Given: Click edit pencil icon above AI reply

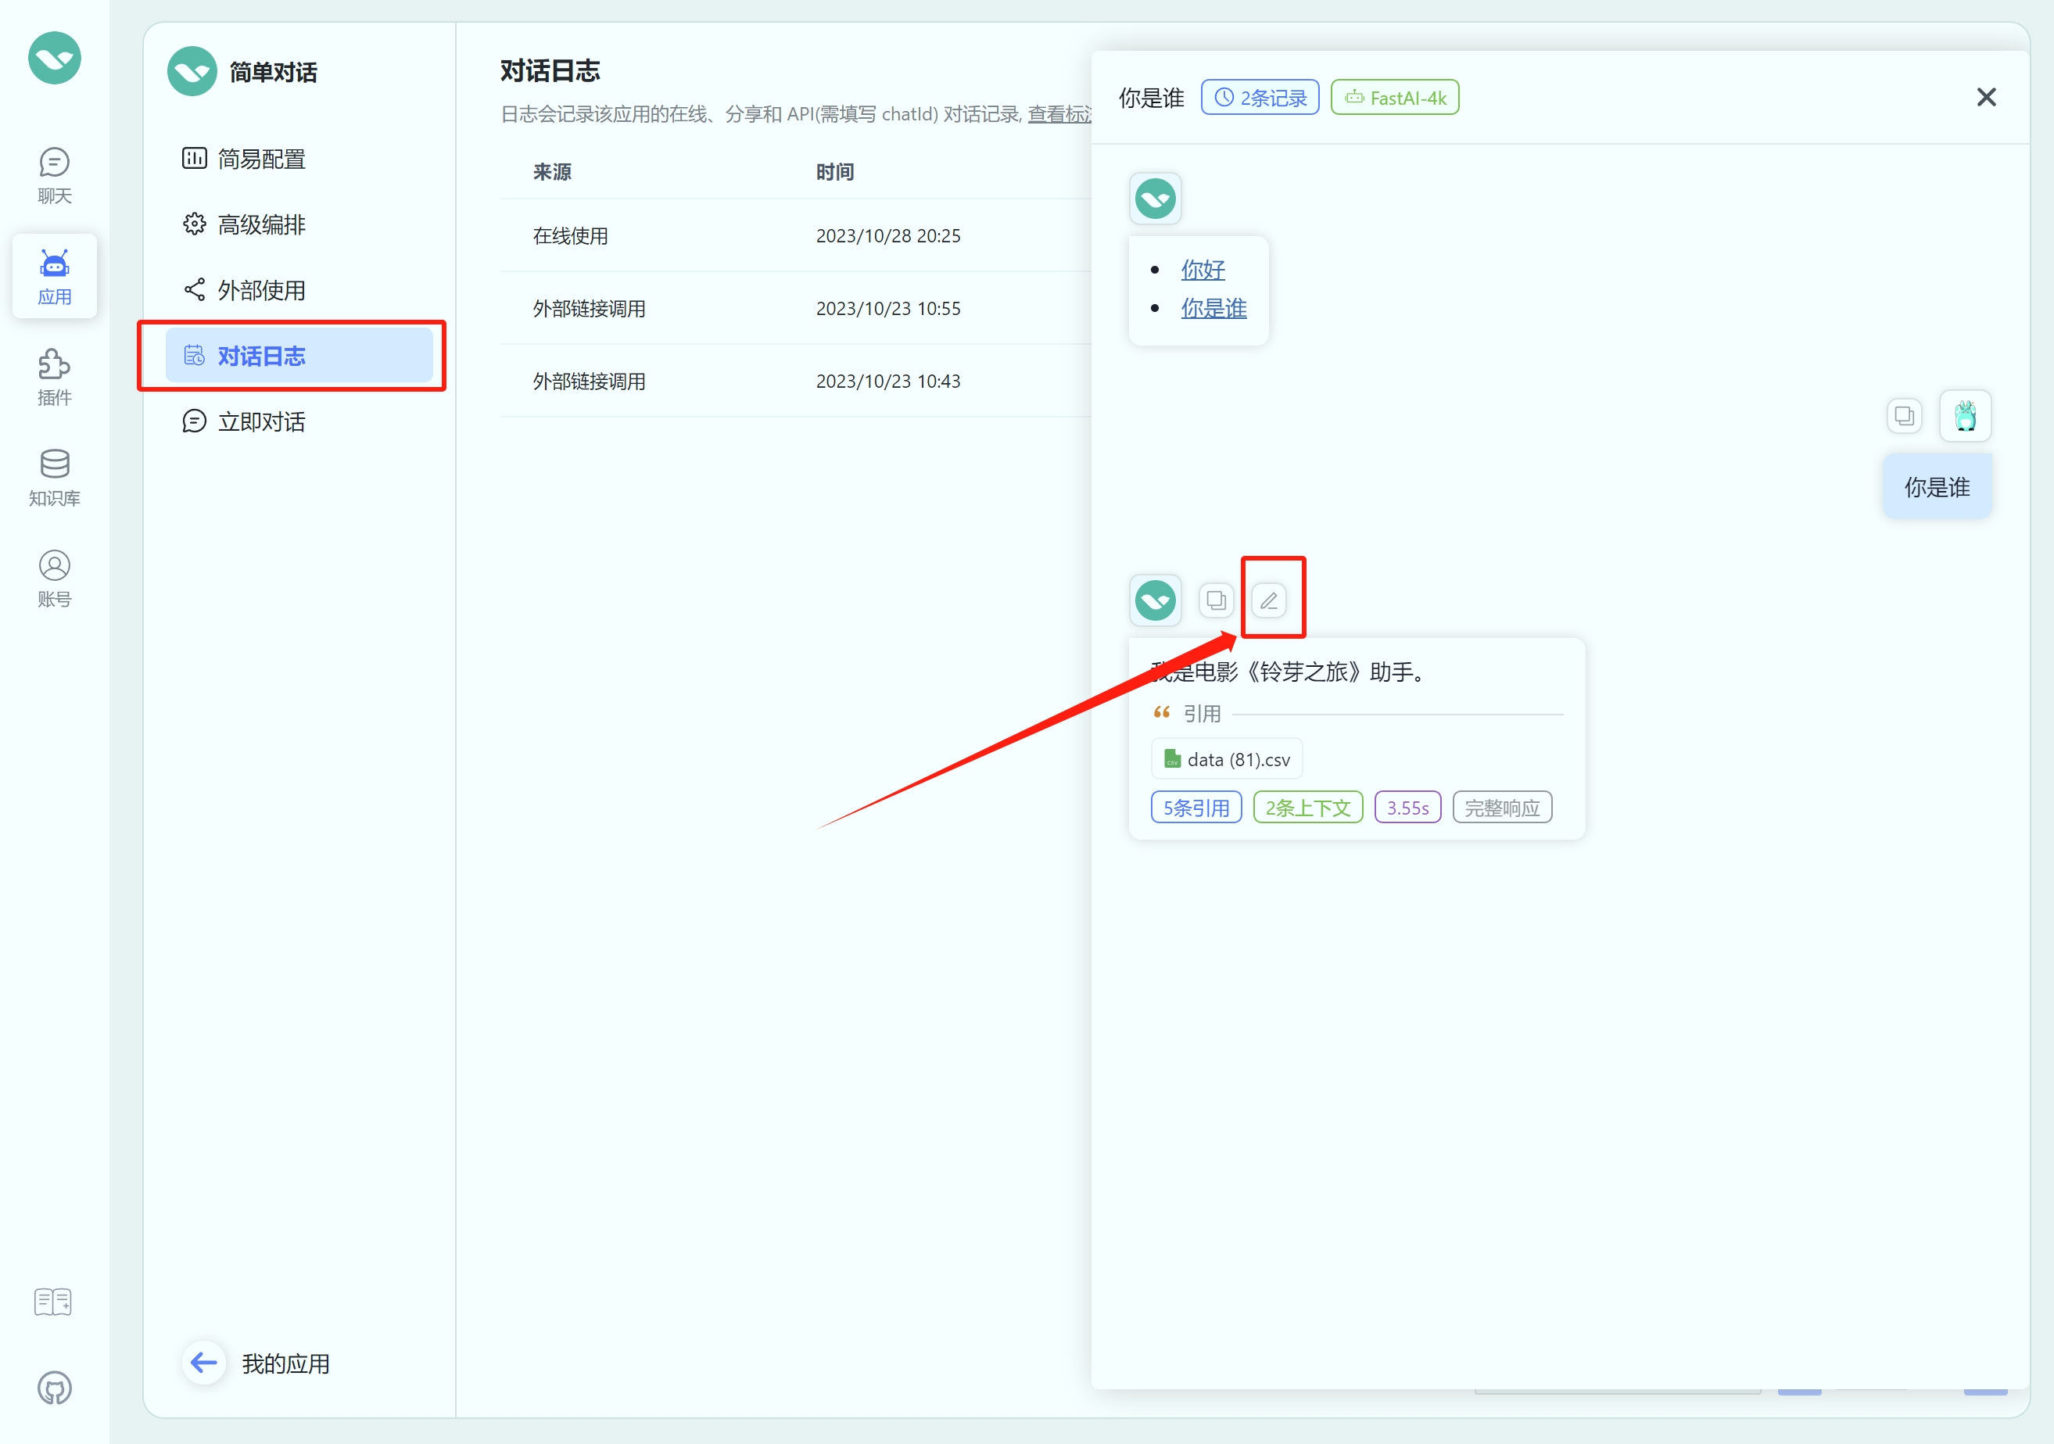Looking at the screenshot, I should (1268, 600).
